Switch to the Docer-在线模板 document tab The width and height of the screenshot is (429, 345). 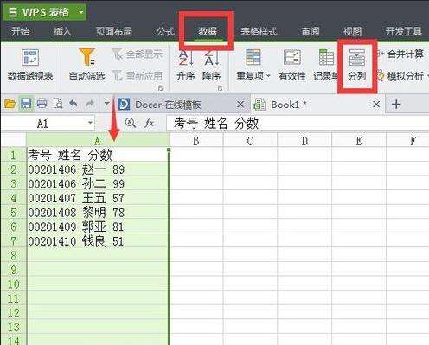(183, 105)
